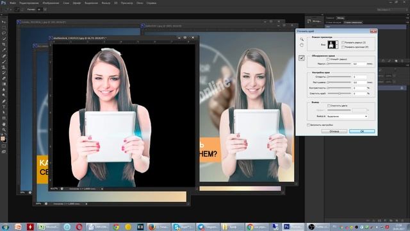Image resolution: width=410 pixels, height=231 pixels.
Task: Select the Brush tool
Action: [4, 62]
